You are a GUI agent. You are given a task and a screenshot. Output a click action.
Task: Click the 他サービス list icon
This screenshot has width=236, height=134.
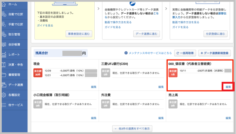point(4,105)
